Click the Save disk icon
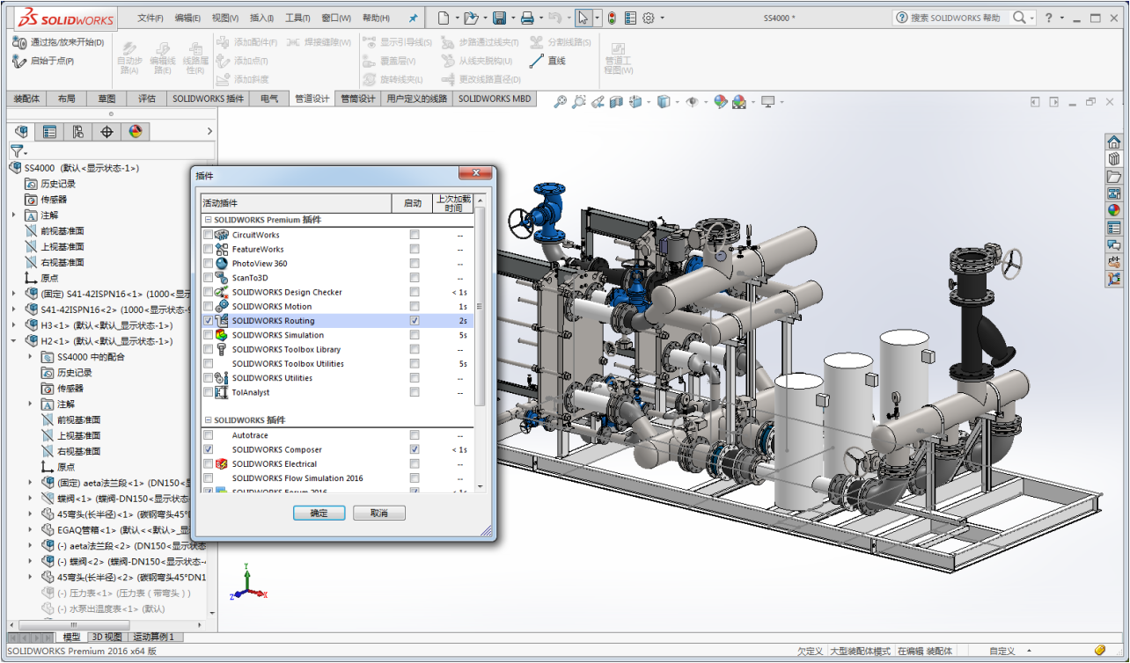This screenshot has width=1130, height=663. point(499,18)
